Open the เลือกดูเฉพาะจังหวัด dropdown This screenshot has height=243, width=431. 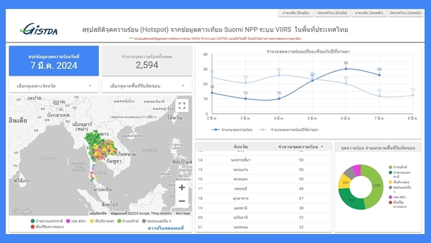click(x=54, y=86)
